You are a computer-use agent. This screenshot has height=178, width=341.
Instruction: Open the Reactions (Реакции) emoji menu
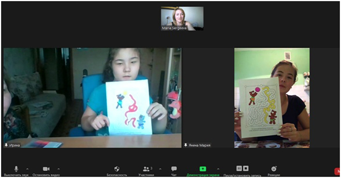(274, 169)
